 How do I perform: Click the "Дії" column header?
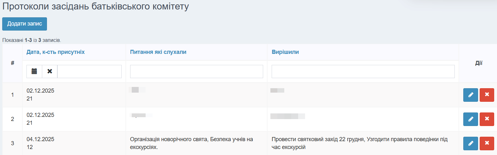(x=478, y=63)
